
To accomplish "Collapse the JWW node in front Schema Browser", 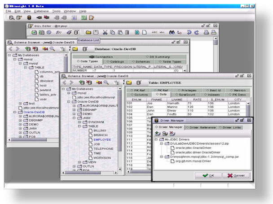I will coord(74,118).
